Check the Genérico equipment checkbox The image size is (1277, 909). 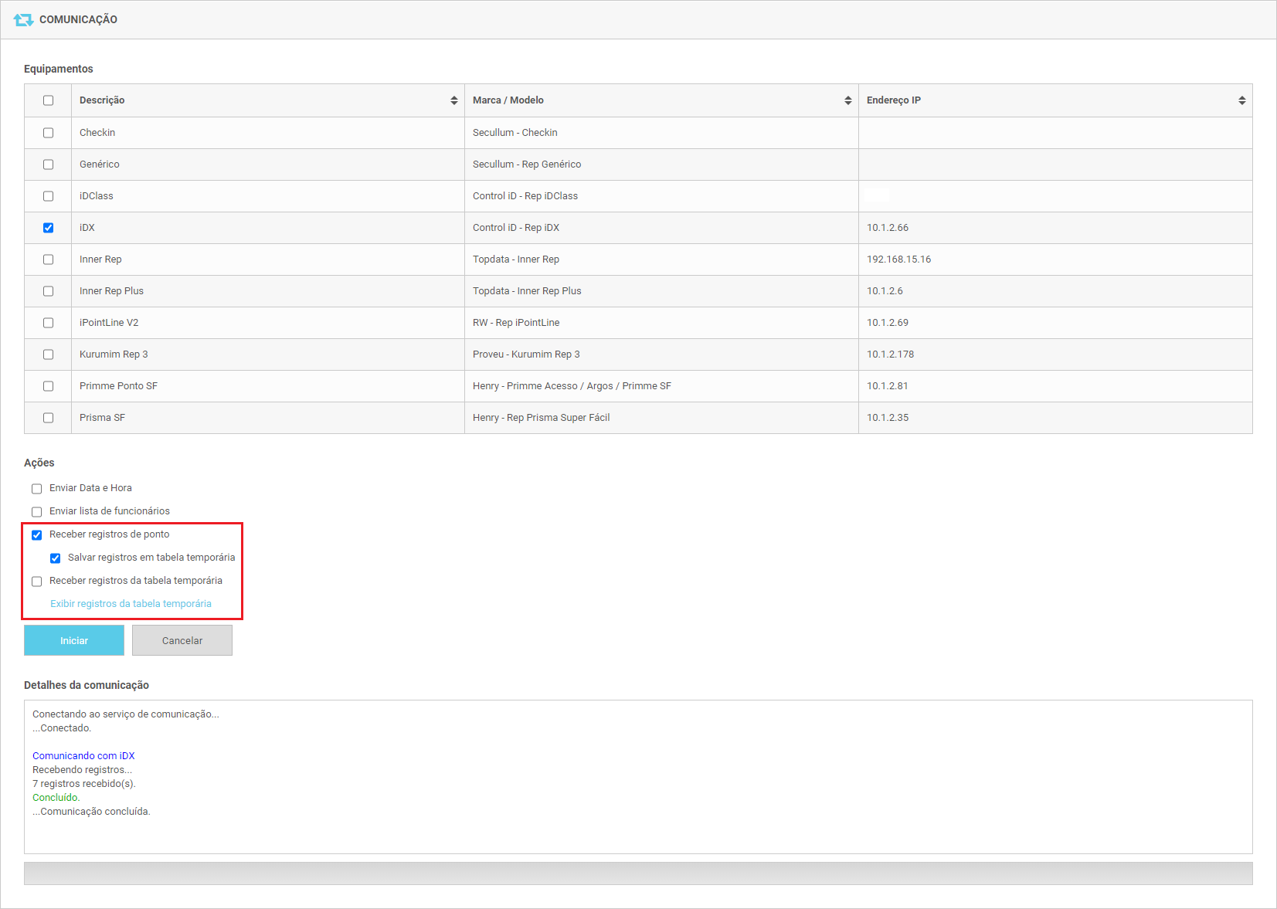(48, 165)
